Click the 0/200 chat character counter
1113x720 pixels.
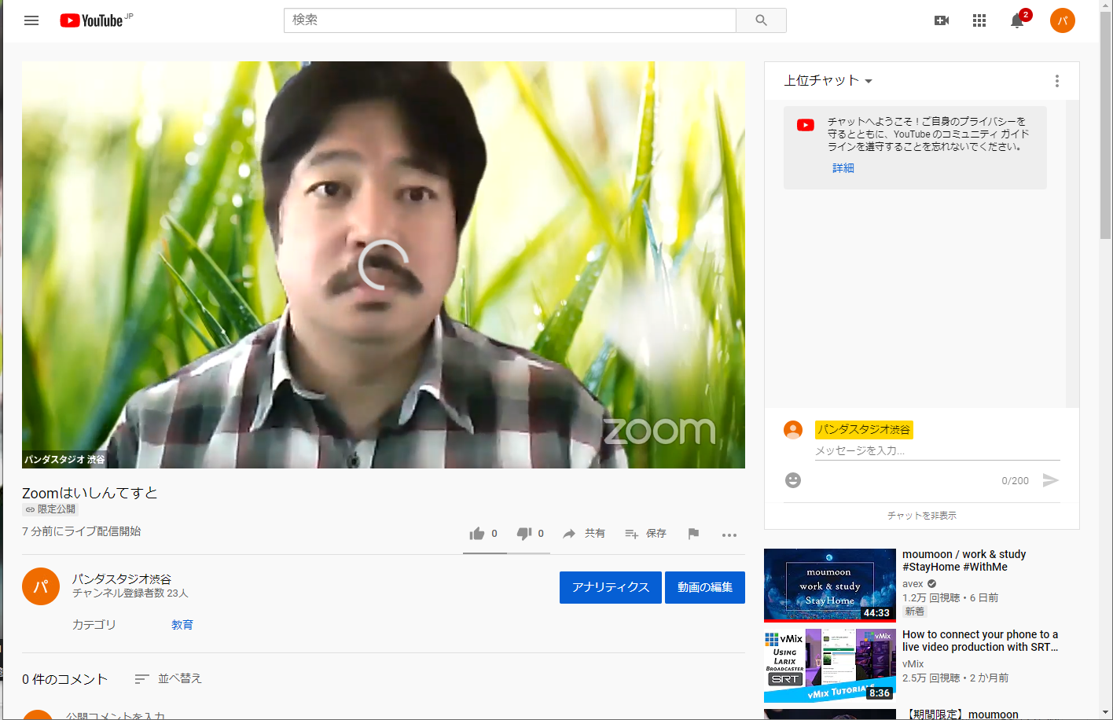click(x=1015, y=481)
